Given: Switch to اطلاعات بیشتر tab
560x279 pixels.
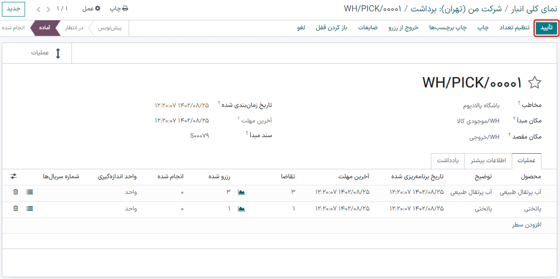Looking at the screenshot, I should coord(488,161).
